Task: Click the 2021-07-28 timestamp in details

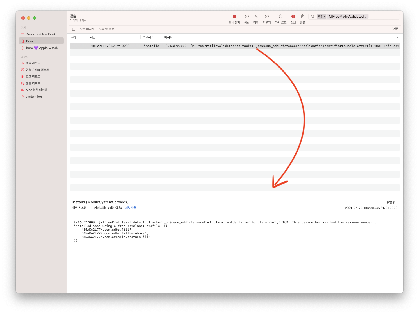Action: coord(371,208)
